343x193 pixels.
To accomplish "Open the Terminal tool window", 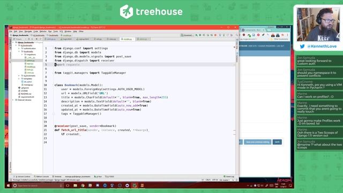I will 57,176.
